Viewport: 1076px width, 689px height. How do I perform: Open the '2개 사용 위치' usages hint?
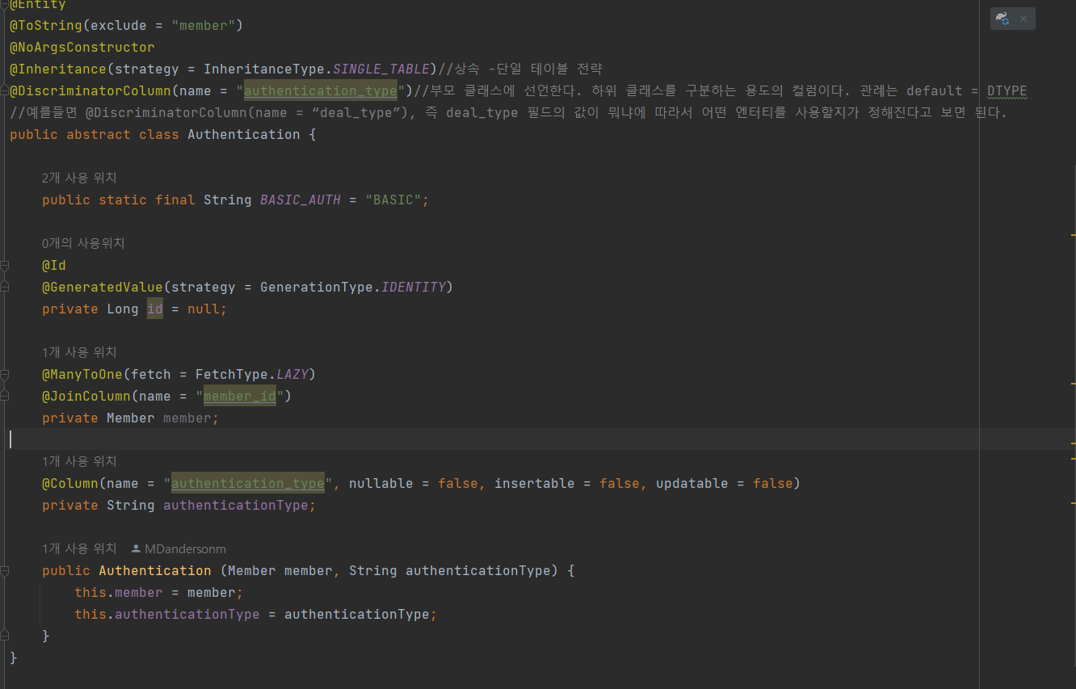point(79,178)
